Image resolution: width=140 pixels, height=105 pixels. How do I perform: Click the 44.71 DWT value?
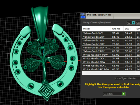129,69
